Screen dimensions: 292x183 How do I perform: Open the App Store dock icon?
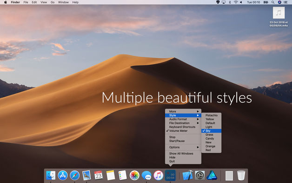[x=63, y=176]
